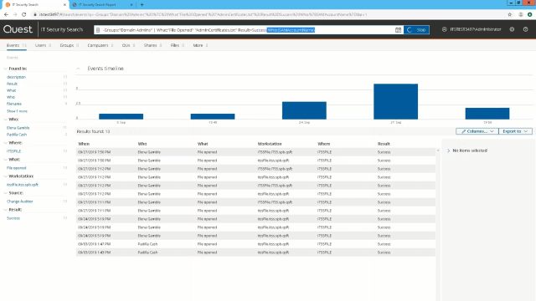Sort by the Workstation column header
The height and width of the screenshot is (301, 536).
270,144
